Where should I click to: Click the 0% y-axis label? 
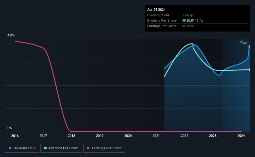coord(10,128)
